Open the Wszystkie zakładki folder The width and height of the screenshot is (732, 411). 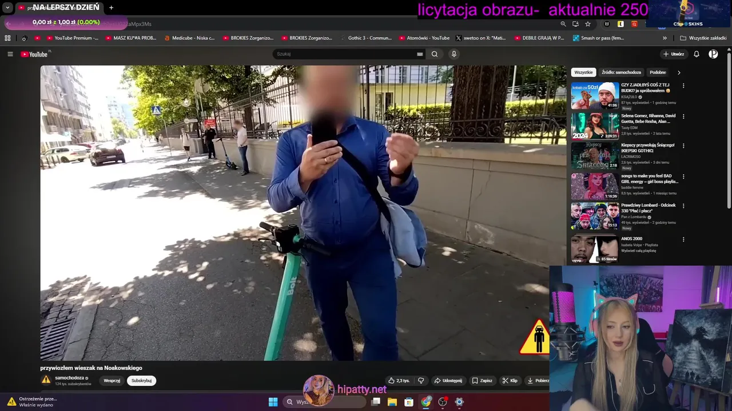(703, 38)
